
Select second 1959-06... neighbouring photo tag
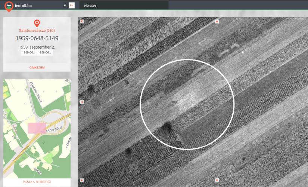44,53
